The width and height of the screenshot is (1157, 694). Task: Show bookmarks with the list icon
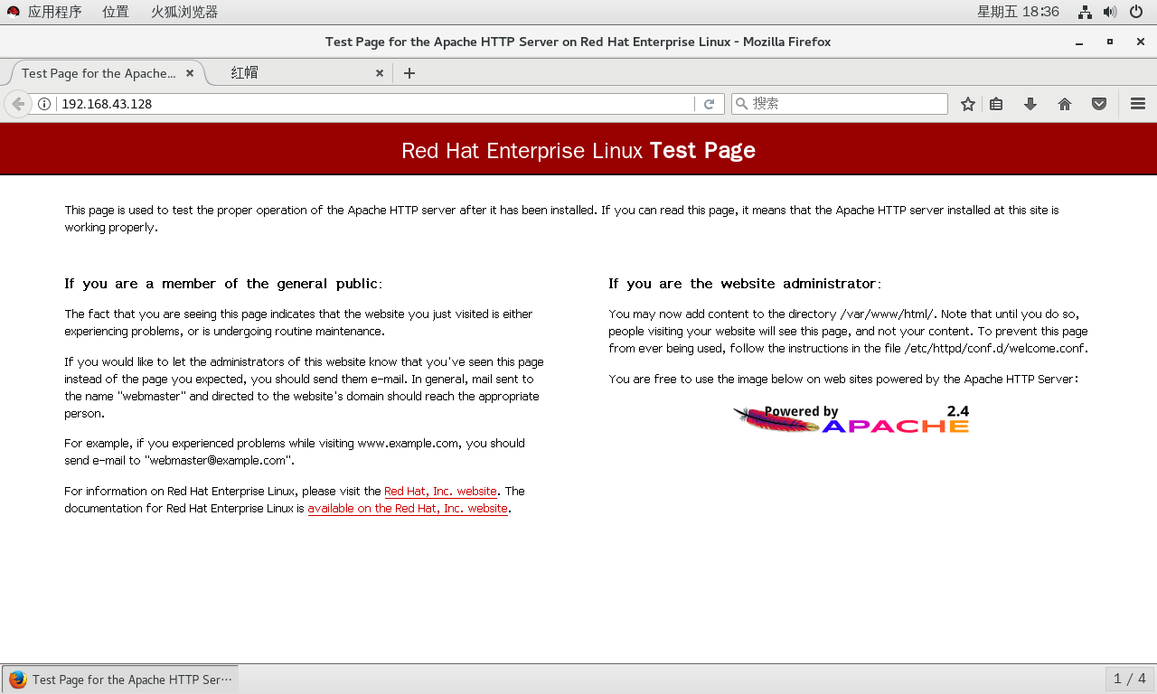pyautogui.click(x=996, y=104)
